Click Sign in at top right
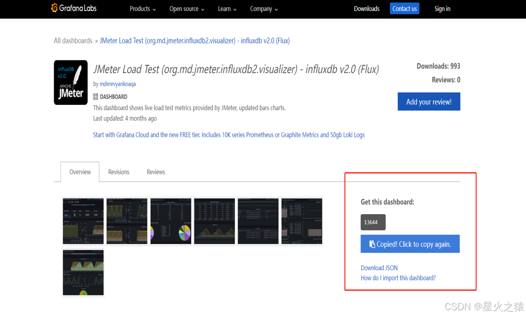The width and height of the screenshot is (526, 316). [442, 9]
